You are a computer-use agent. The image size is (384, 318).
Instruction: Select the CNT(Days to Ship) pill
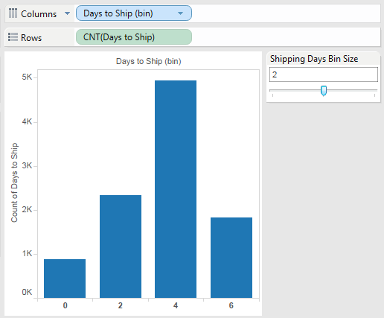tap(134, 37)
